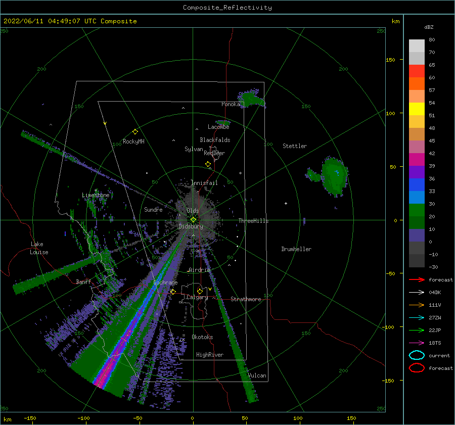Click yellow diamond marker below RedDeer
Image resolution: width=455 pixels, height=425 pixels.
(208, 164)
